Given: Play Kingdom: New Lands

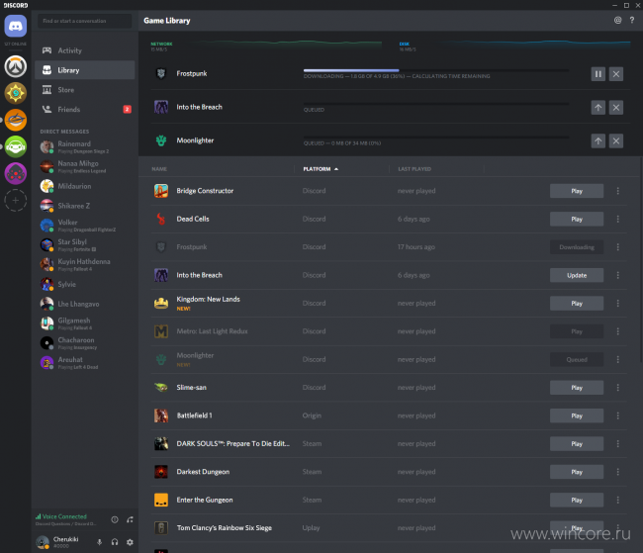Looking at the screenshot, I should [577, 303].
